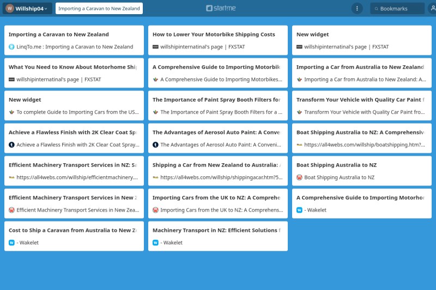The width and height of the screenshot is (436, 290).
Task: Click Wakelet icon in Machinery Transport in NZ widget
Action: [x=155, y=243]
